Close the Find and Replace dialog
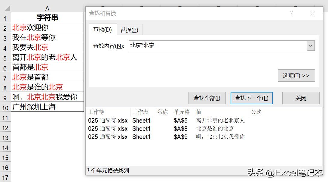328x182 pixels. (x=313, y=13)
